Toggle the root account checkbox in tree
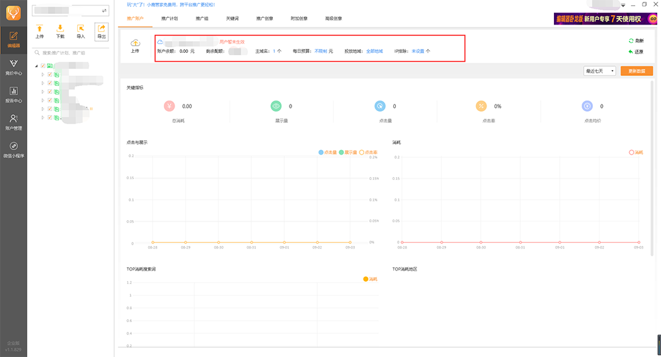Screen dimensions: 661x357 pyautogui.click(x=43, y=65)
